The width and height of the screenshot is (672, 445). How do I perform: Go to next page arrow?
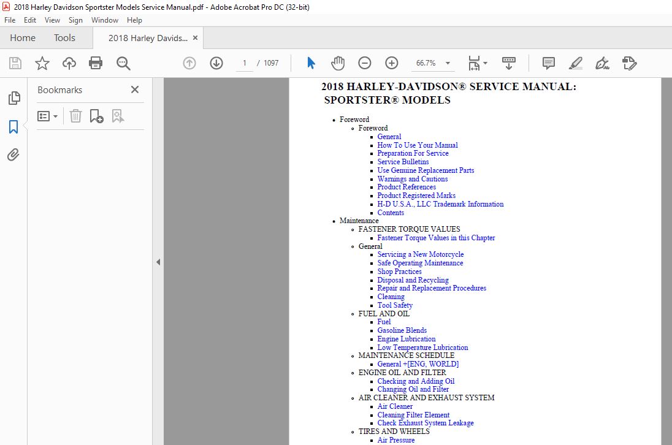tap(216, 63)
